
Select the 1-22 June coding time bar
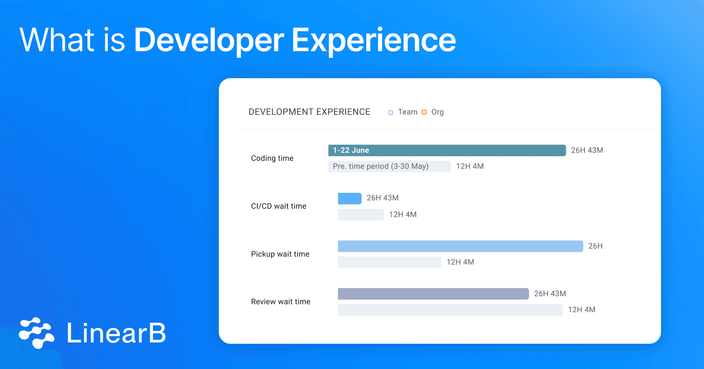pos(447,150)
